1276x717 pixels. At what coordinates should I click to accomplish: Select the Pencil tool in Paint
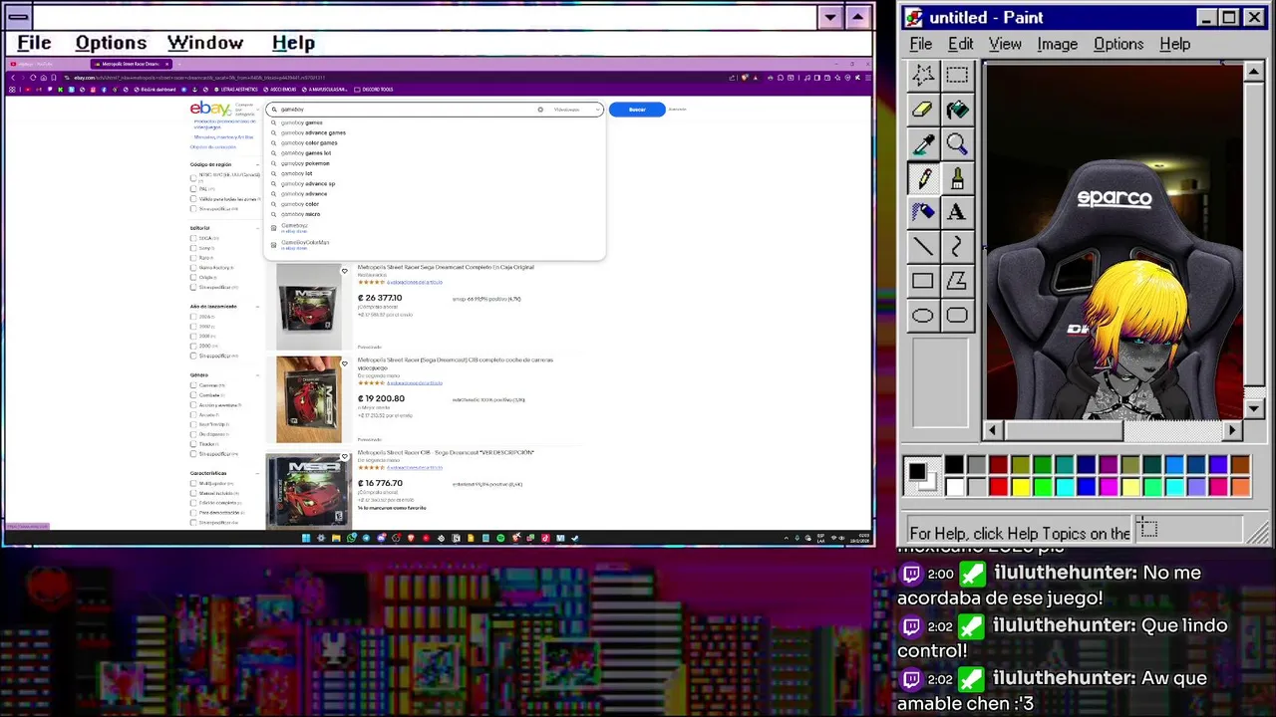923,178
